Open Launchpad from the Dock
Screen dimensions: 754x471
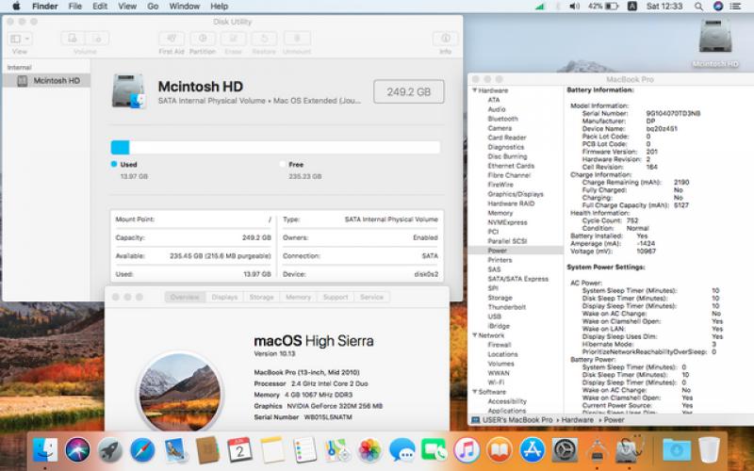click(x=110, y=450)
